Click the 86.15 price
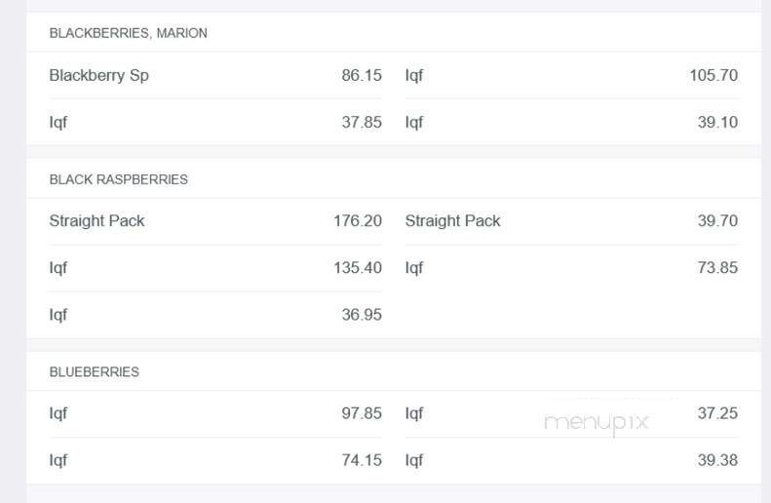 pyautogui.click(x=361, y=75)
